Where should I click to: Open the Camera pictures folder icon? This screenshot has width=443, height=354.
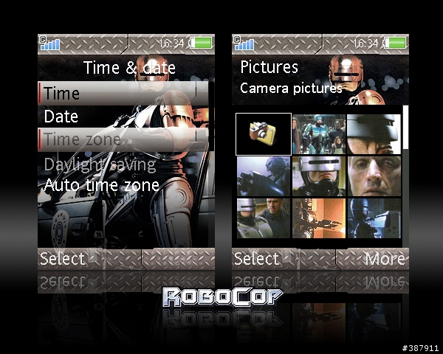click(264, 134)
